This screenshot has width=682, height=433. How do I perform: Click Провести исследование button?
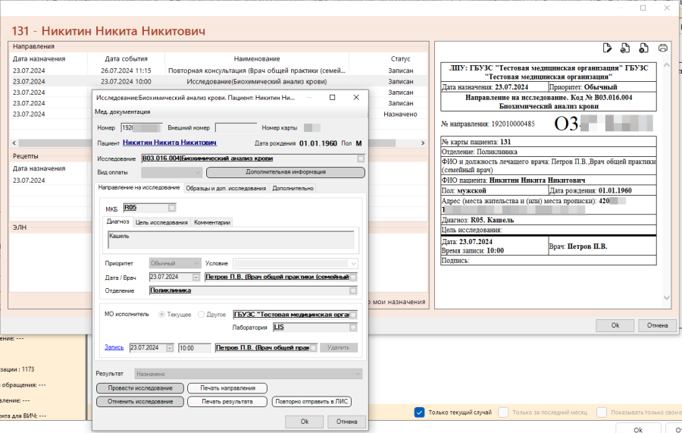point(140,388)
